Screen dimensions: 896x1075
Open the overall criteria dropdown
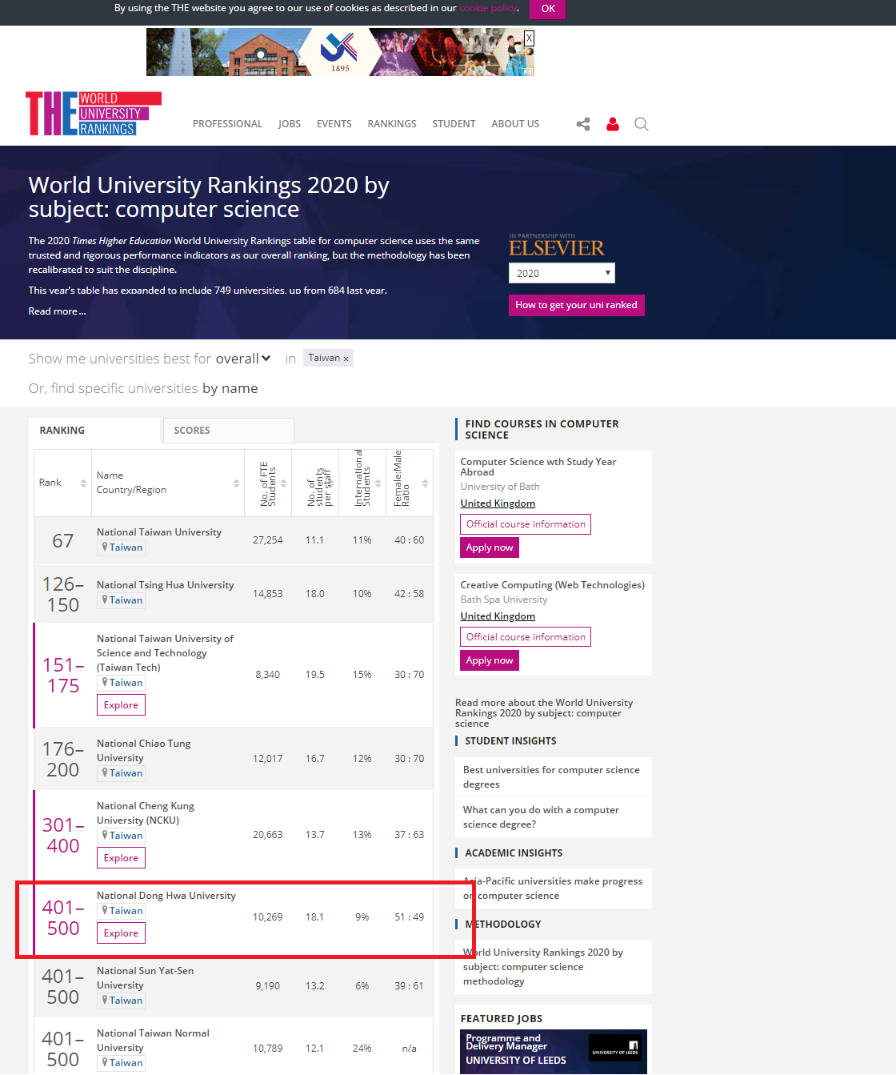click(243, 359)
